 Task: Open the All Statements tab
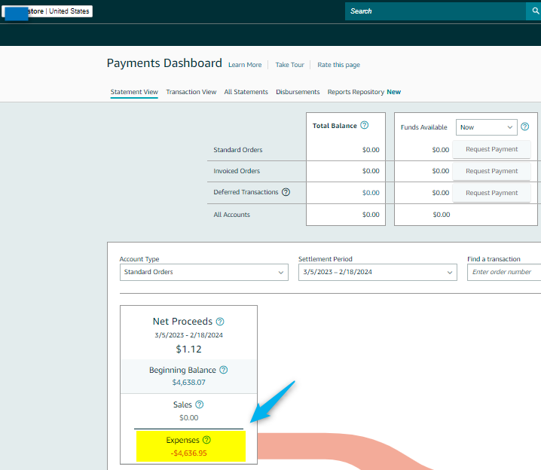(246, 92)
